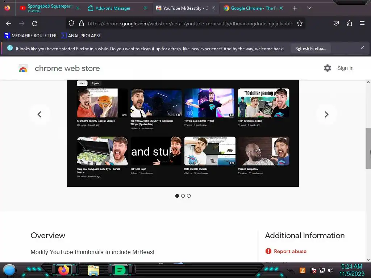The height and width of the screenshot is (278, 371).
Task: Show the previous screenshot with left arrow
Action: coord(39,114)
